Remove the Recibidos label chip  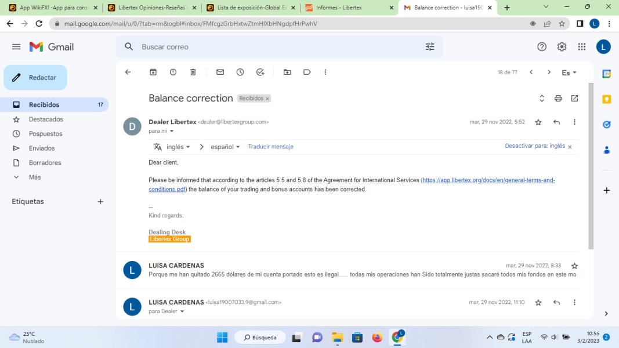point(267,99)
